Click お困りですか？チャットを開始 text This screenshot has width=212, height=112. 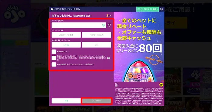click(x=67, y=9)
